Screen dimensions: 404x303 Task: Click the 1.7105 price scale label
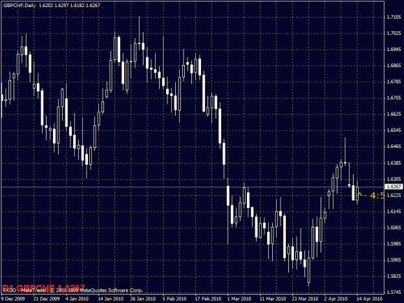(394, 17)
